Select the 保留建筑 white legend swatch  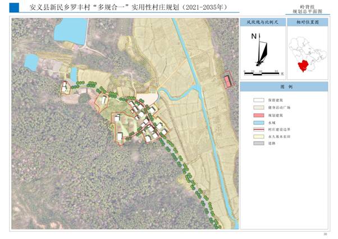[x=260, y=100]
